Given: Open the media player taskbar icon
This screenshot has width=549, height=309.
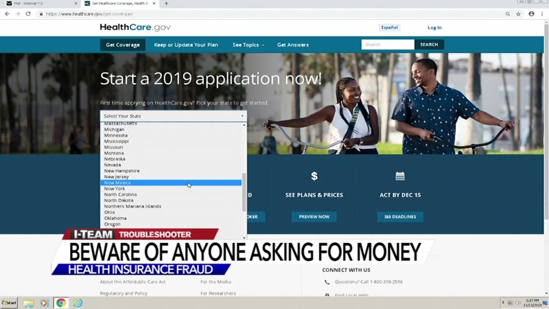Looking at the screenshot, I should 44,303.
